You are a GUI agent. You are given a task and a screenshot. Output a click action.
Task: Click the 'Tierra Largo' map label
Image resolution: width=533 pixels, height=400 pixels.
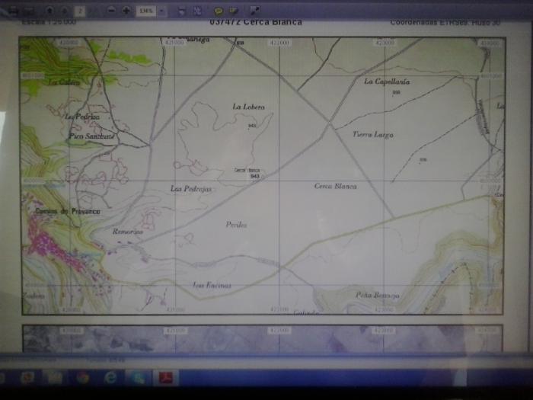[373, 134]
